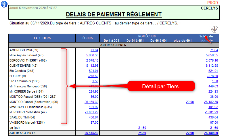228x138 pixels.
Task: Click Mr KORBER Serge's 224.93 ÉCHUS value
Action: (93, 91)
